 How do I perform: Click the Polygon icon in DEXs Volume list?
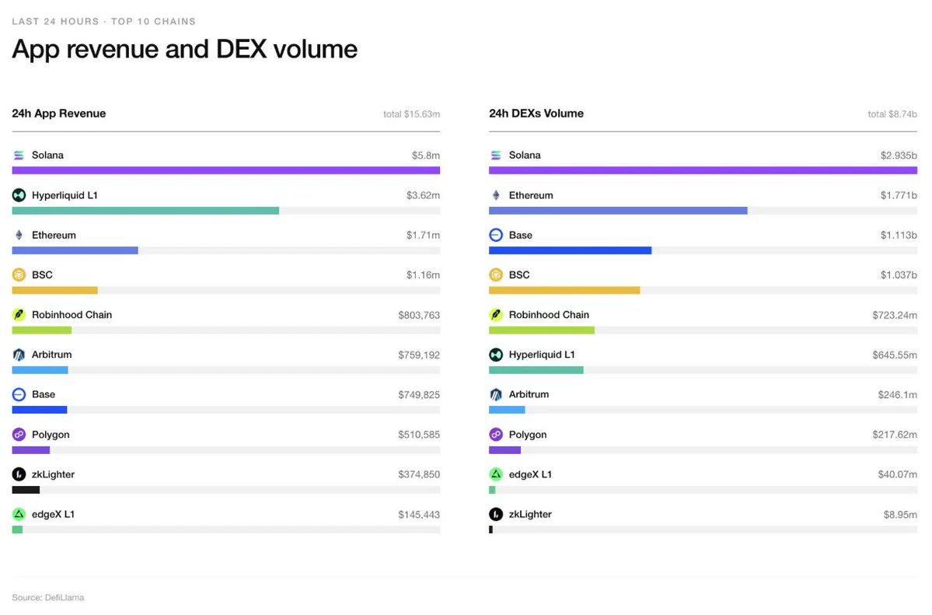click(496, 435)
